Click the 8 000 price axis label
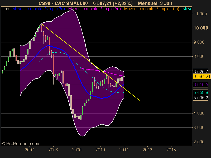 (199, 56)
